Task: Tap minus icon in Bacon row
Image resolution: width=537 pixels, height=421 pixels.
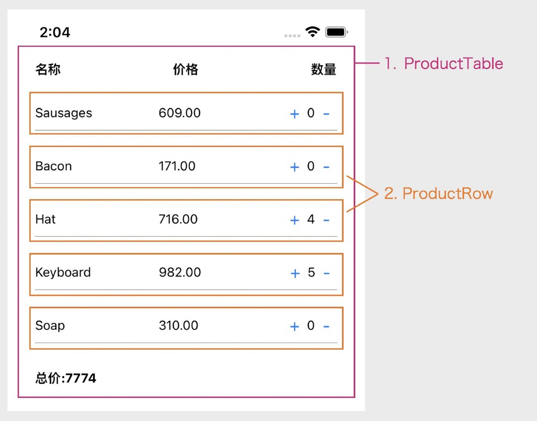Action: click(x=326, y=167)
